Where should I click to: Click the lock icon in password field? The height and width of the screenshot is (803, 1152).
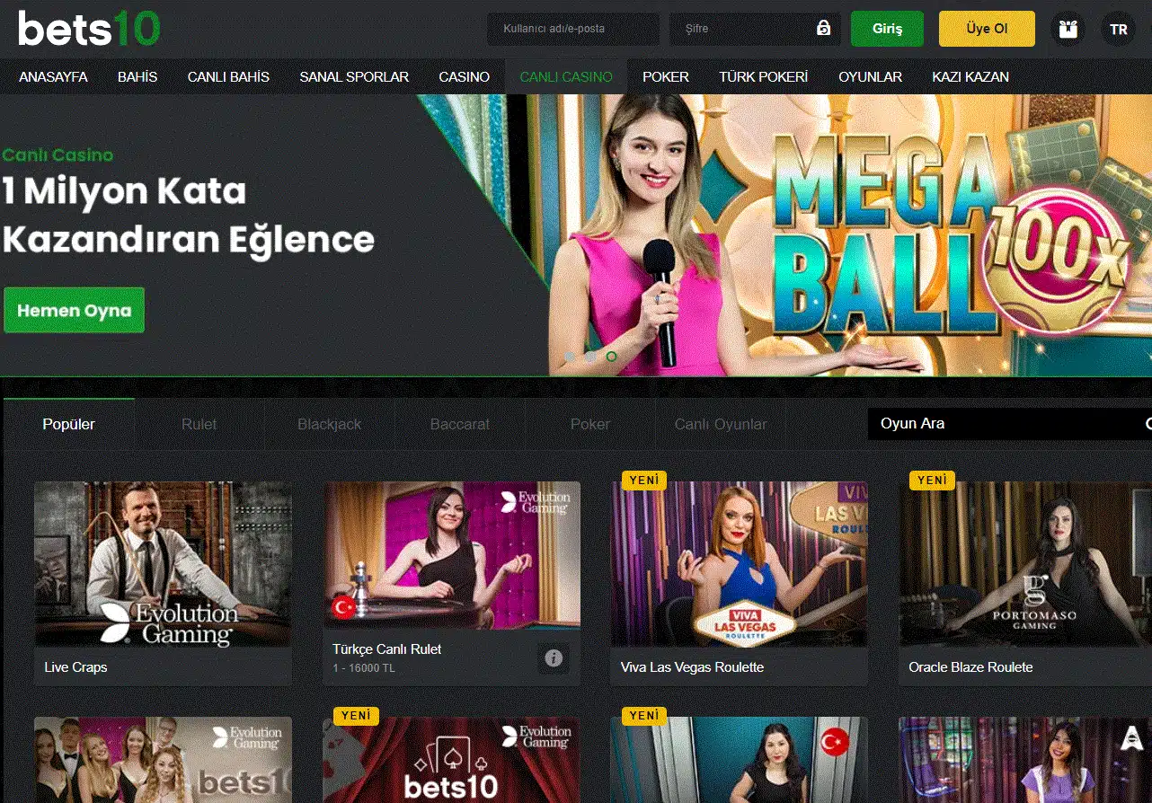point(823,29)
